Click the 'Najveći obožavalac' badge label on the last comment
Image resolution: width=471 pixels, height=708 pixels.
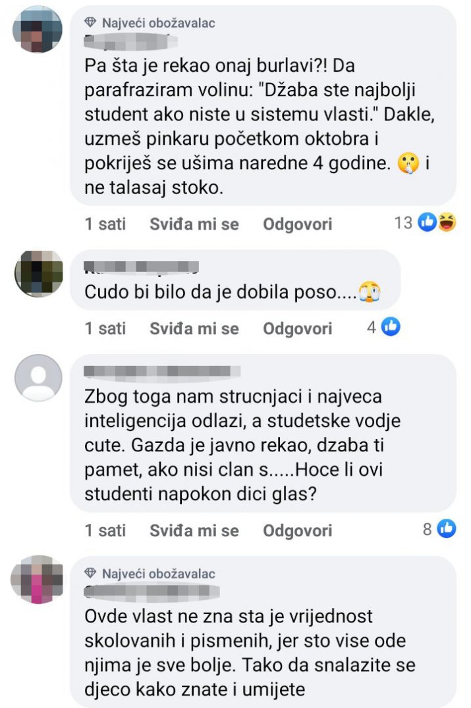click(159, 574)
